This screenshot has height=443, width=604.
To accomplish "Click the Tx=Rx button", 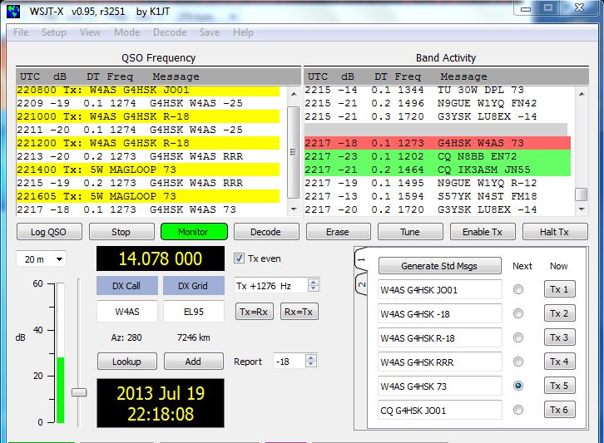I will (255, 312).
